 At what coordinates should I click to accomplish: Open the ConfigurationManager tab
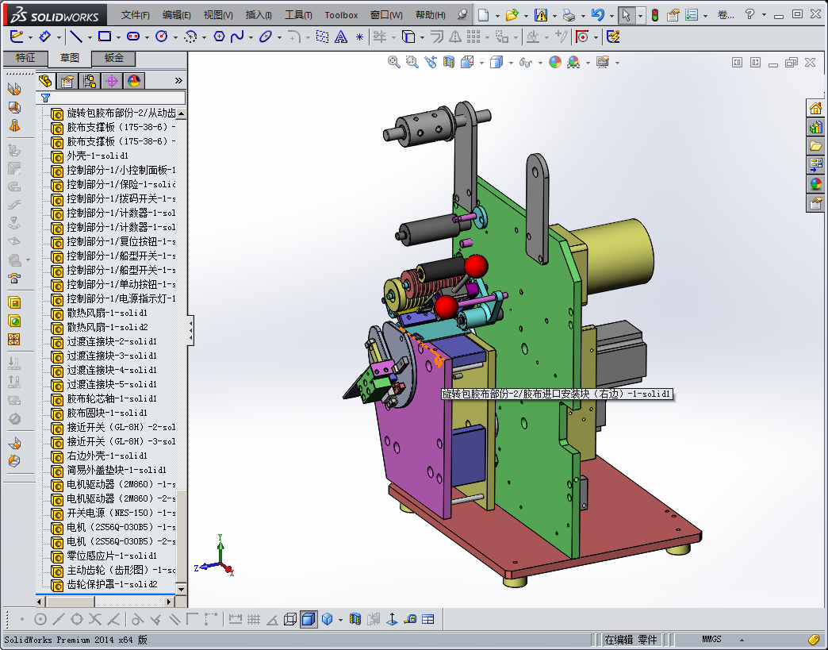tap(90, 81)
